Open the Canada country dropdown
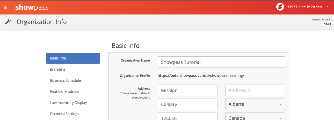The image size is (334, 120). coord(255,117)
